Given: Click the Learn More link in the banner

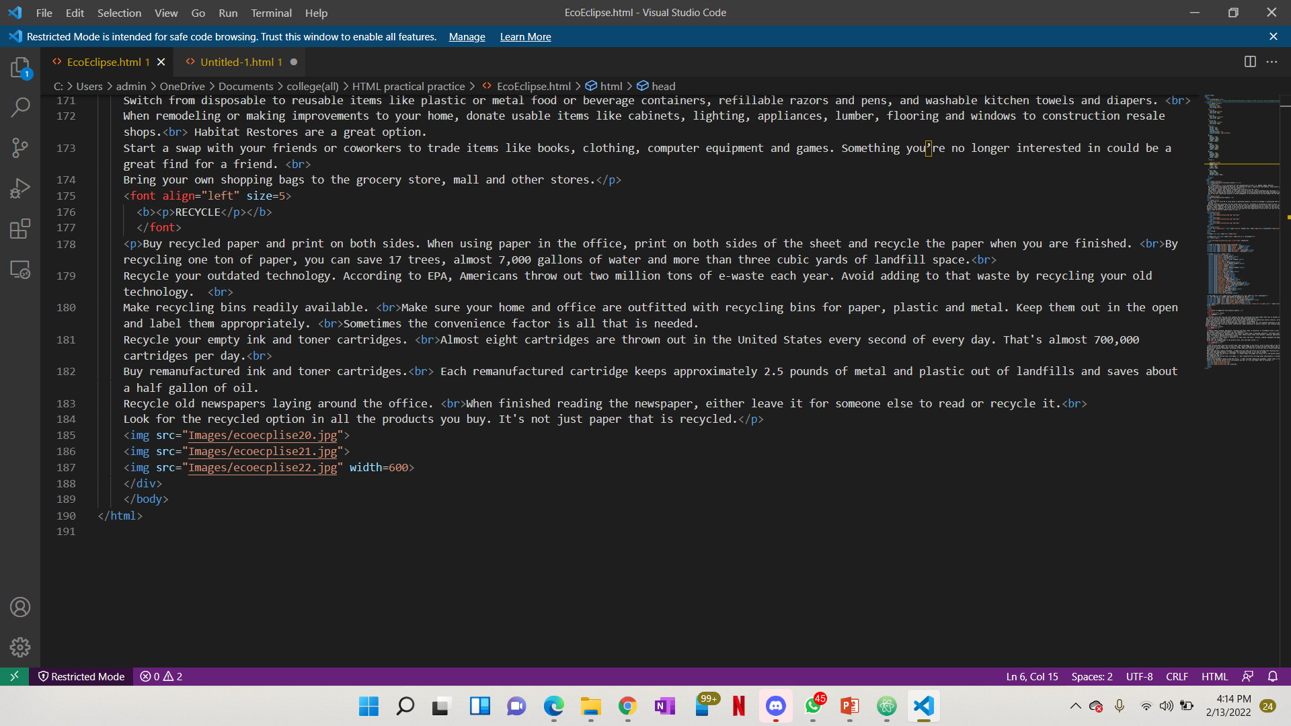Looking at the screenshot, I should click(x=525, y=37).
